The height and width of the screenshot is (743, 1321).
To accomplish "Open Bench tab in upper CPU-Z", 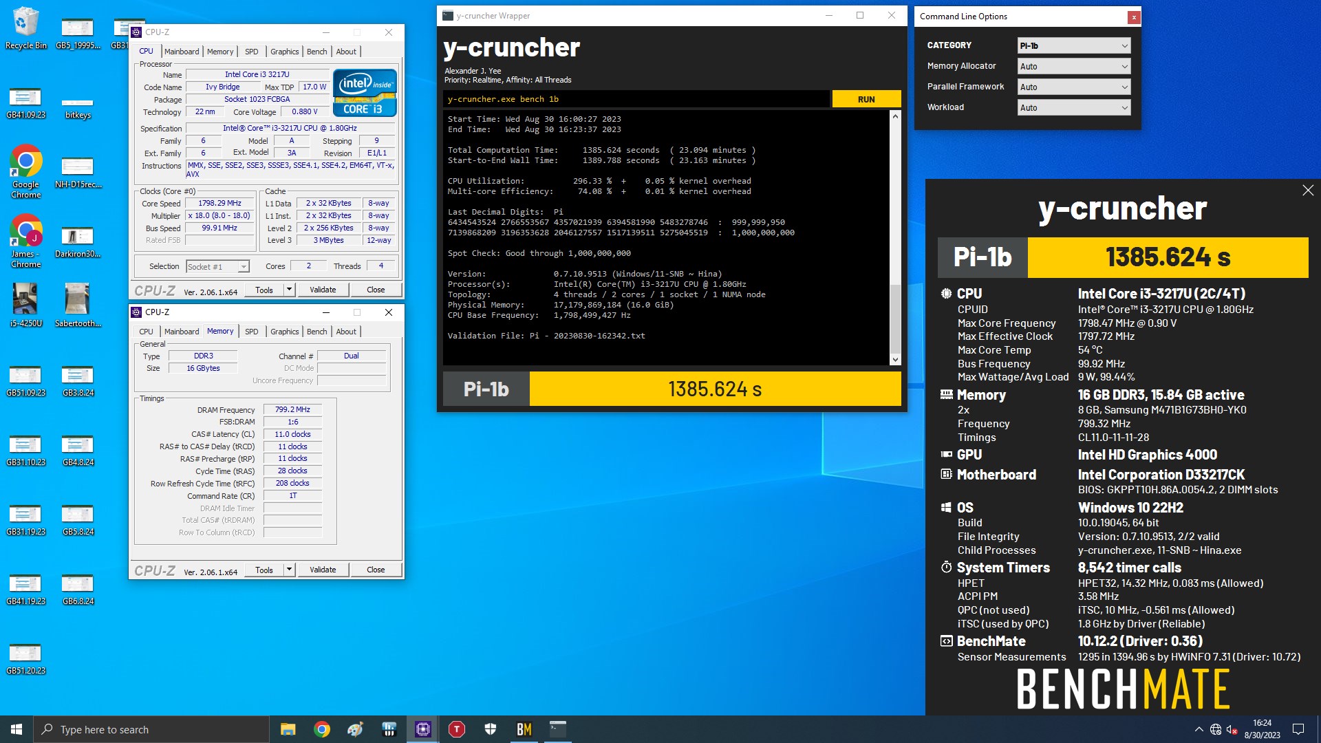I will pos(316,52).
